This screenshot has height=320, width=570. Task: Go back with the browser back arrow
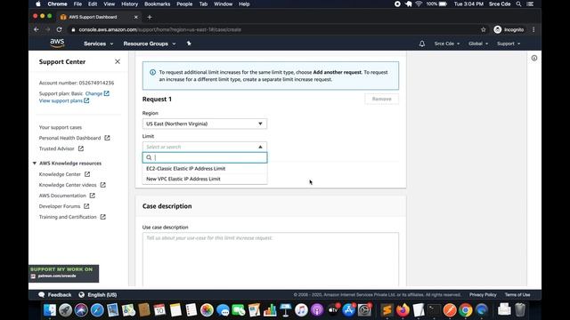[37, 29]
